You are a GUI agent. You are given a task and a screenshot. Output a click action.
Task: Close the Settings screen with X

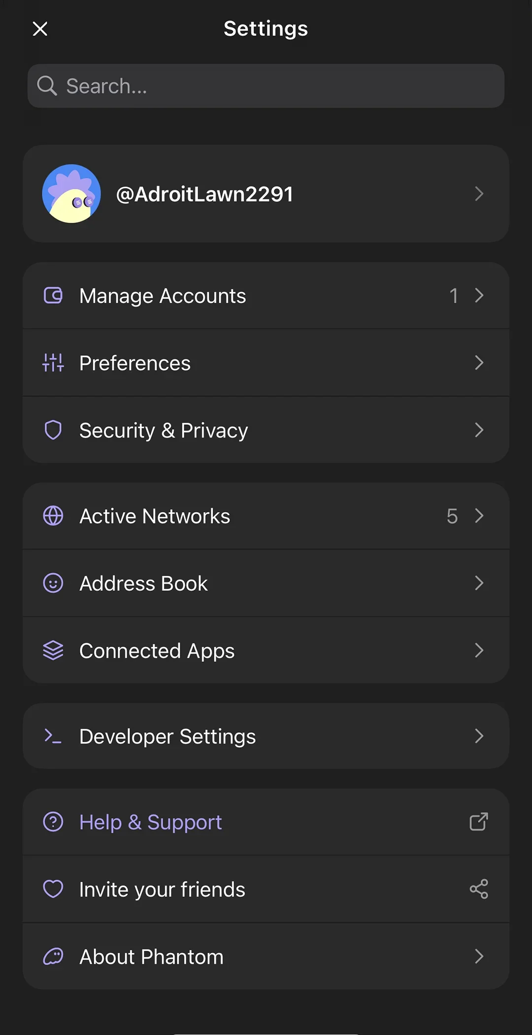click(40, 29)
